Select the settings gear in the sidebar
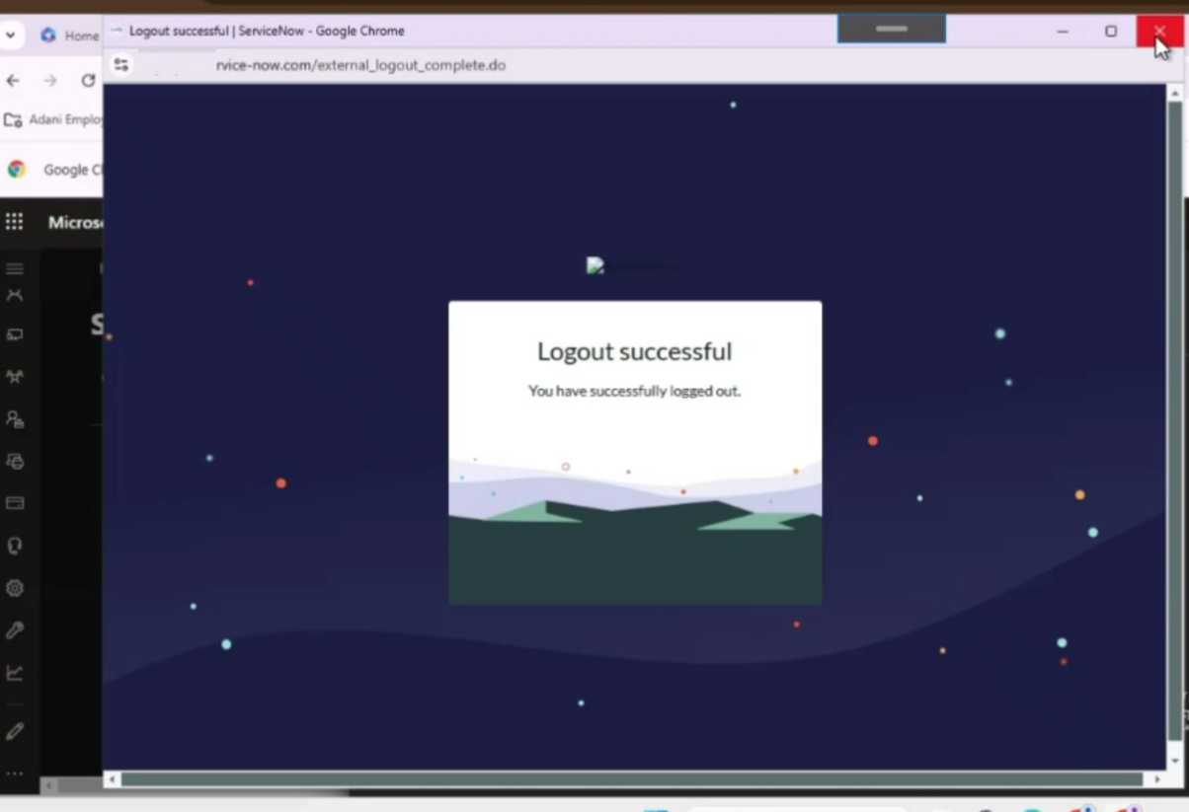1189x812 pixels. (x=14, y=587)
